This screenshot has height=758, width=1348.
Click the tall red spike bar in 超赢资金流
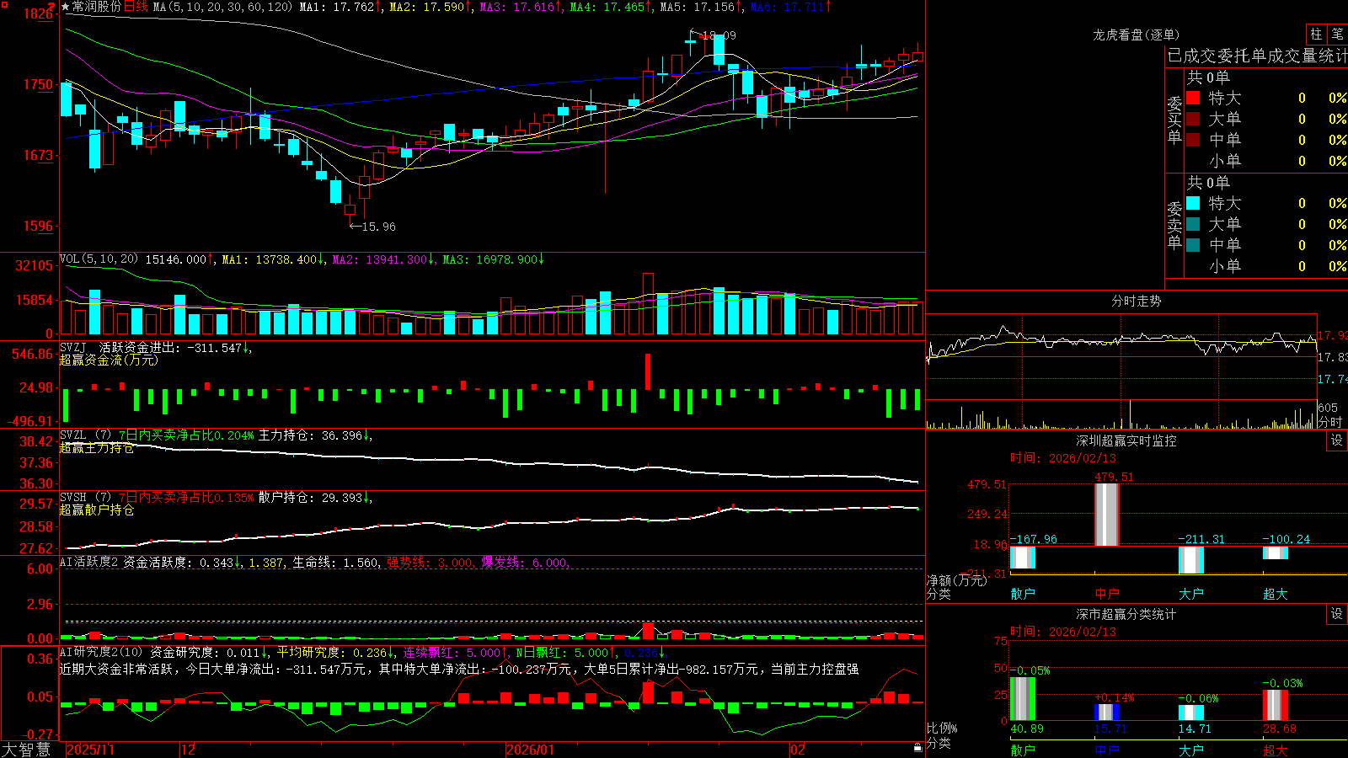pyautogui.click(x=648, y=371)
